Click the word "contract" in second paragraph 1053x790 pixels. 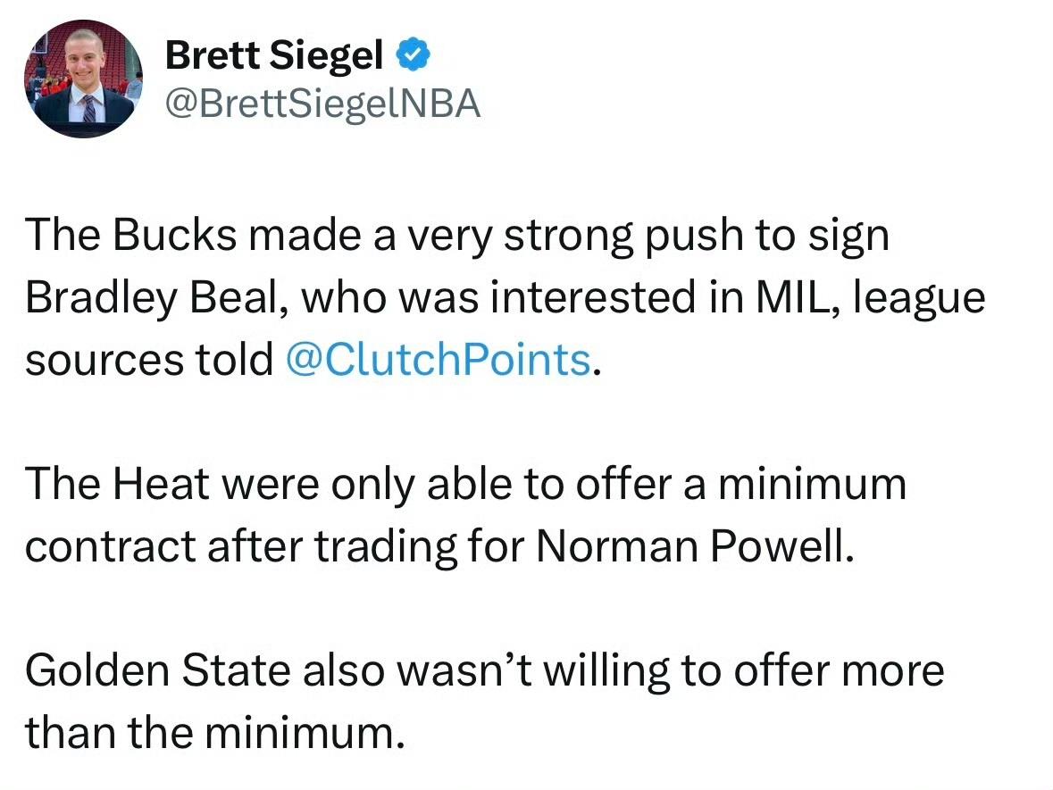(x=110, y=547)
